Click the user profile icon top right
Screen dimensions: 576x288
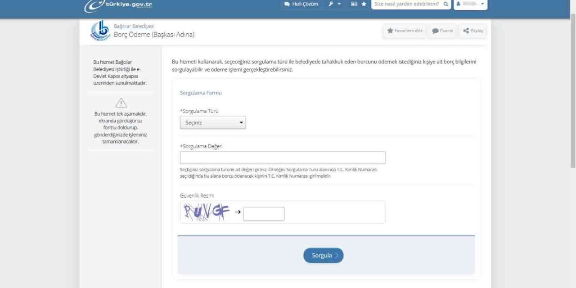click(x=458, y=4)
